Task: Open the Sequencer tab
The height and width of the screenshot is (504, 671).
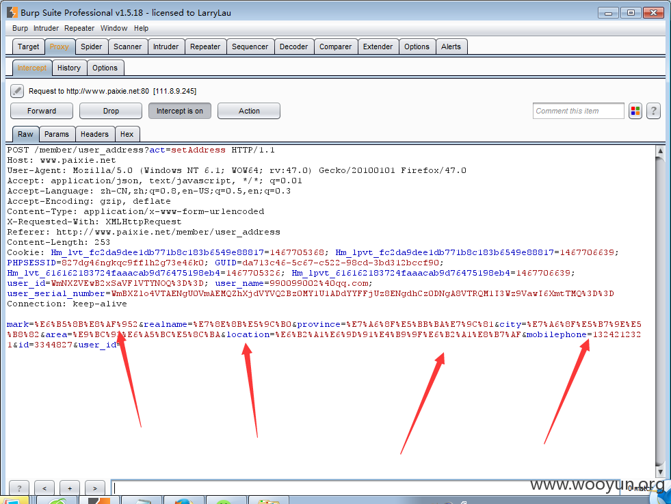Action: click(x=250, y=47)
